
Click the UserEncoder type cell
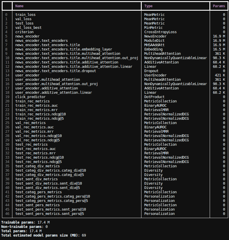tap(155, 75)
